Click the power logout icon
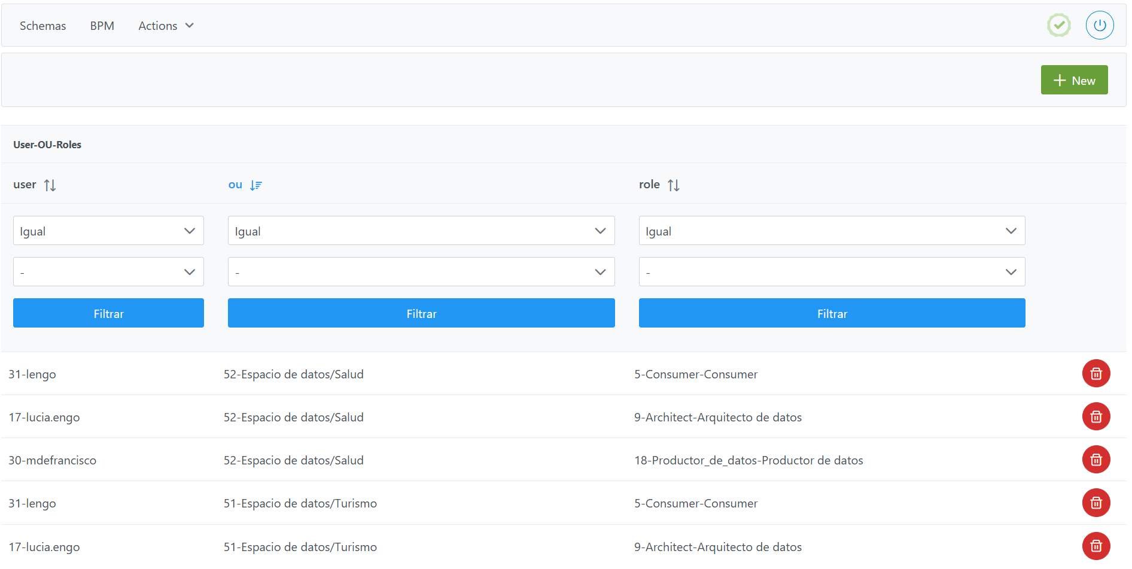 point(1099,26)
